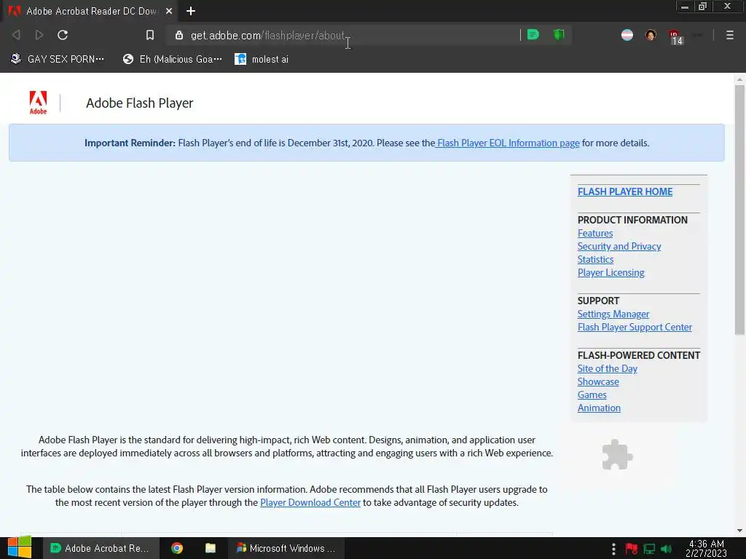Open the profile avatar extension icon
The width and height of the screenshot is (746, 559).
click(651, 35)
